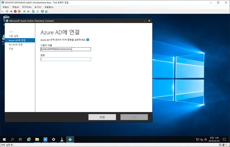The height and width of the screenshot is (147, 230).
Task: Open the 도움말(H) menu
Action: pyautogui.click(x=49, y=7)
